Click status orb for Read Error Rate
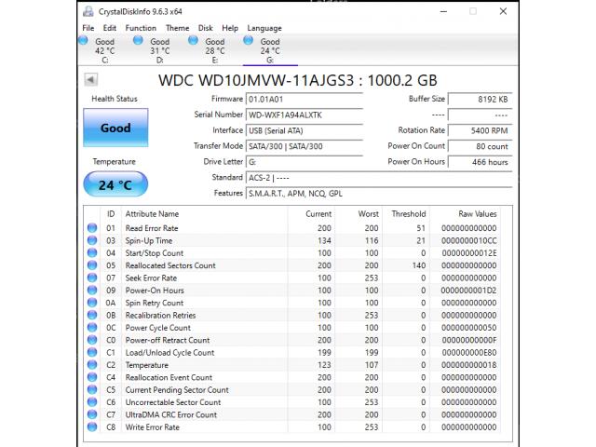 coord(92,228)
